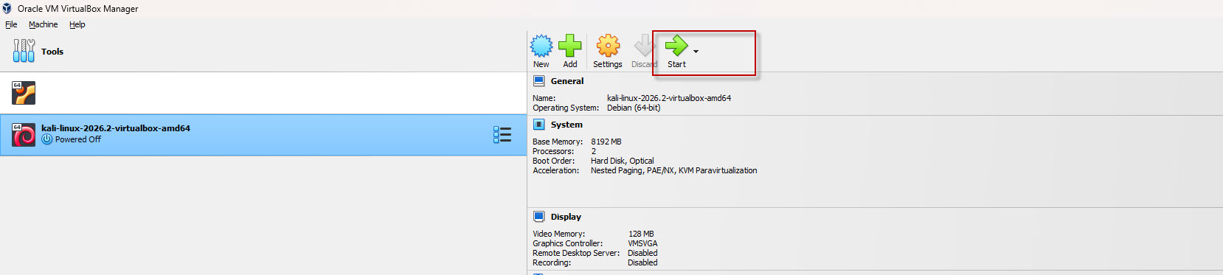Click the Kali dragon machine icon

pos(24,135)
